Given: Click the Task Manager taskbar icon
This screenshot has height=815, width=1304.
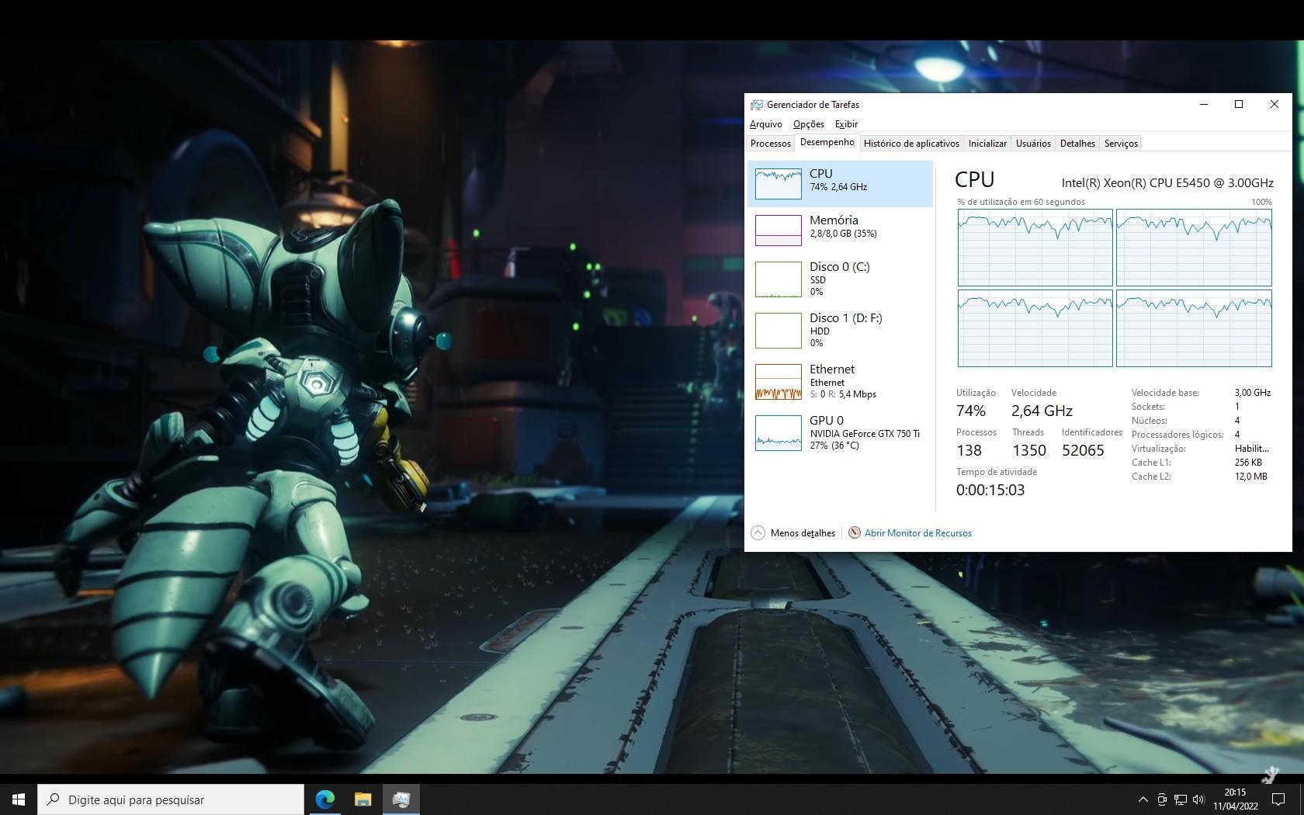Looking at the screenshot, I should point(401,799).
